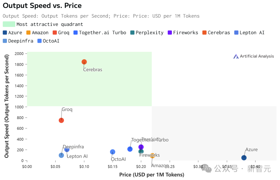
Task: Click the Most attractive quadrant swatch
Action: click(9, 24)
